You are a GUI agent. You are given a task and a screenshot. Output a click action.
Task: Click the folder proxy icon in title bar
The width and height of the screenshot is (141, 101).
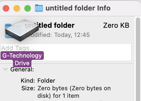point(39,8)
